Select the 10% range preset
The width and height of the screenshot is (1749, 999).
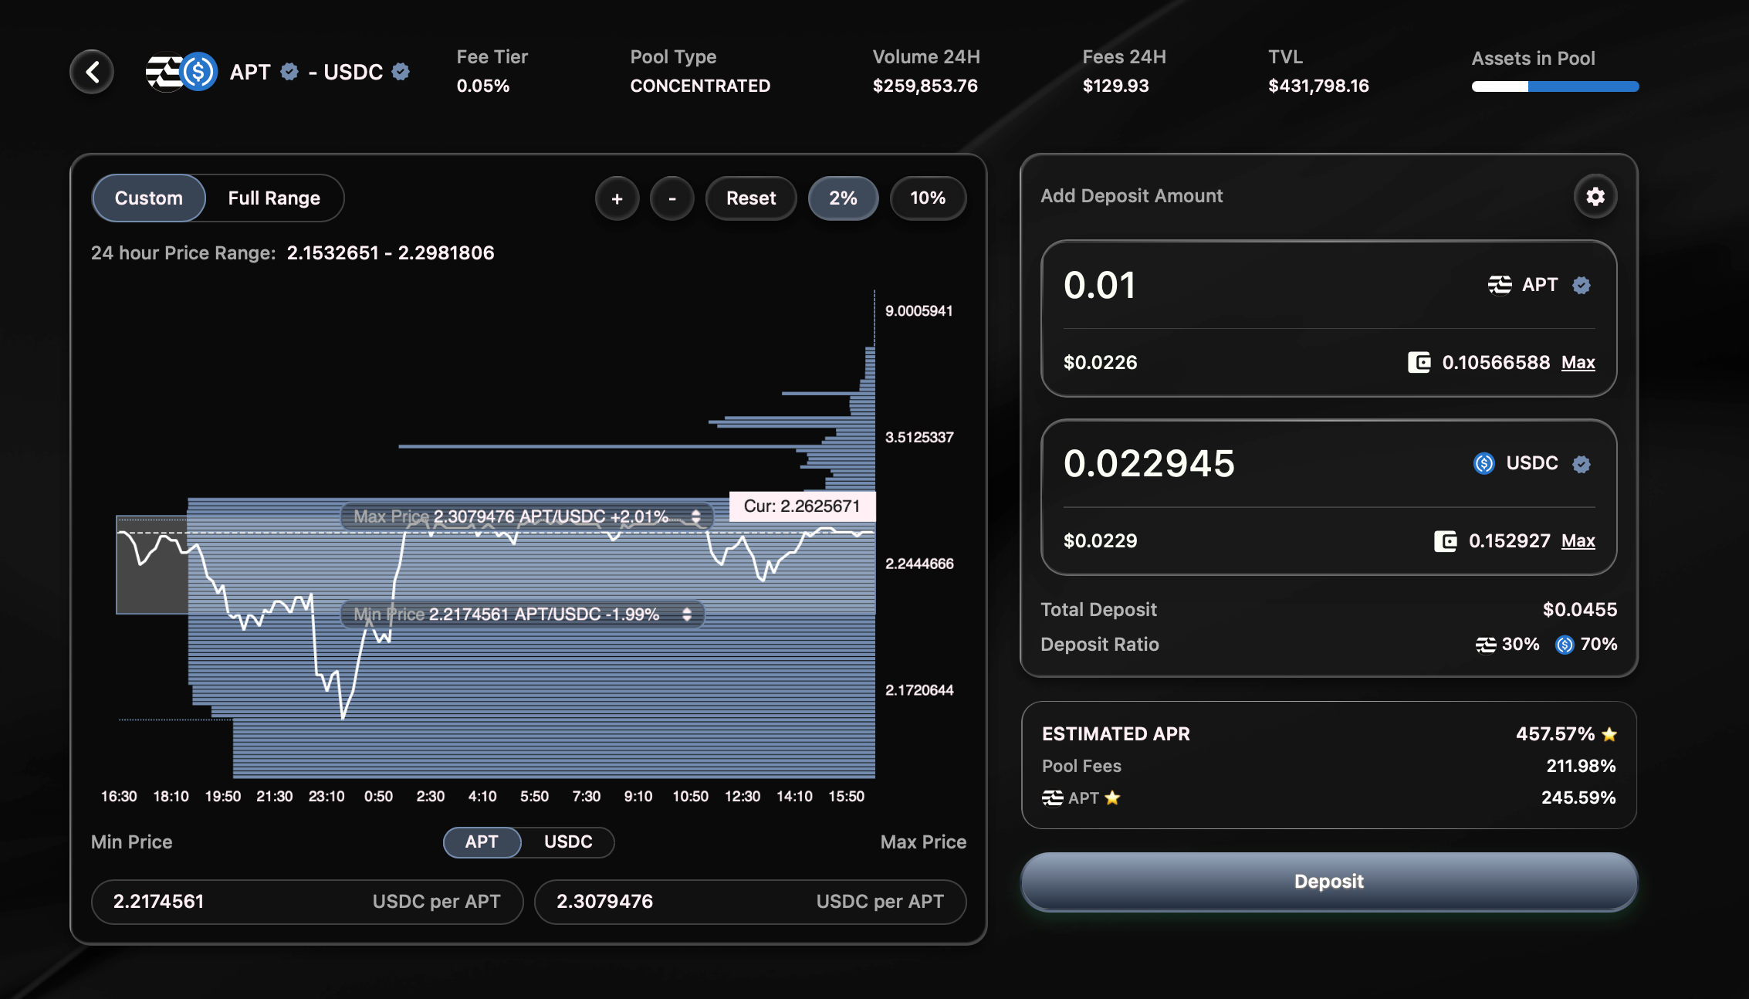point(927,198)
